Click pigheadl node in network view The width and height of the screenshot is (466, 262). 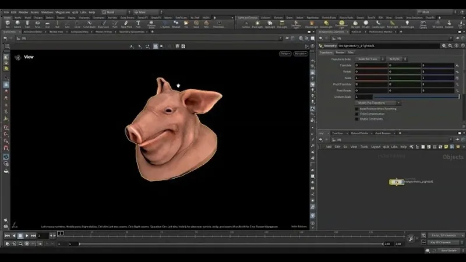(x=397, y=182)
